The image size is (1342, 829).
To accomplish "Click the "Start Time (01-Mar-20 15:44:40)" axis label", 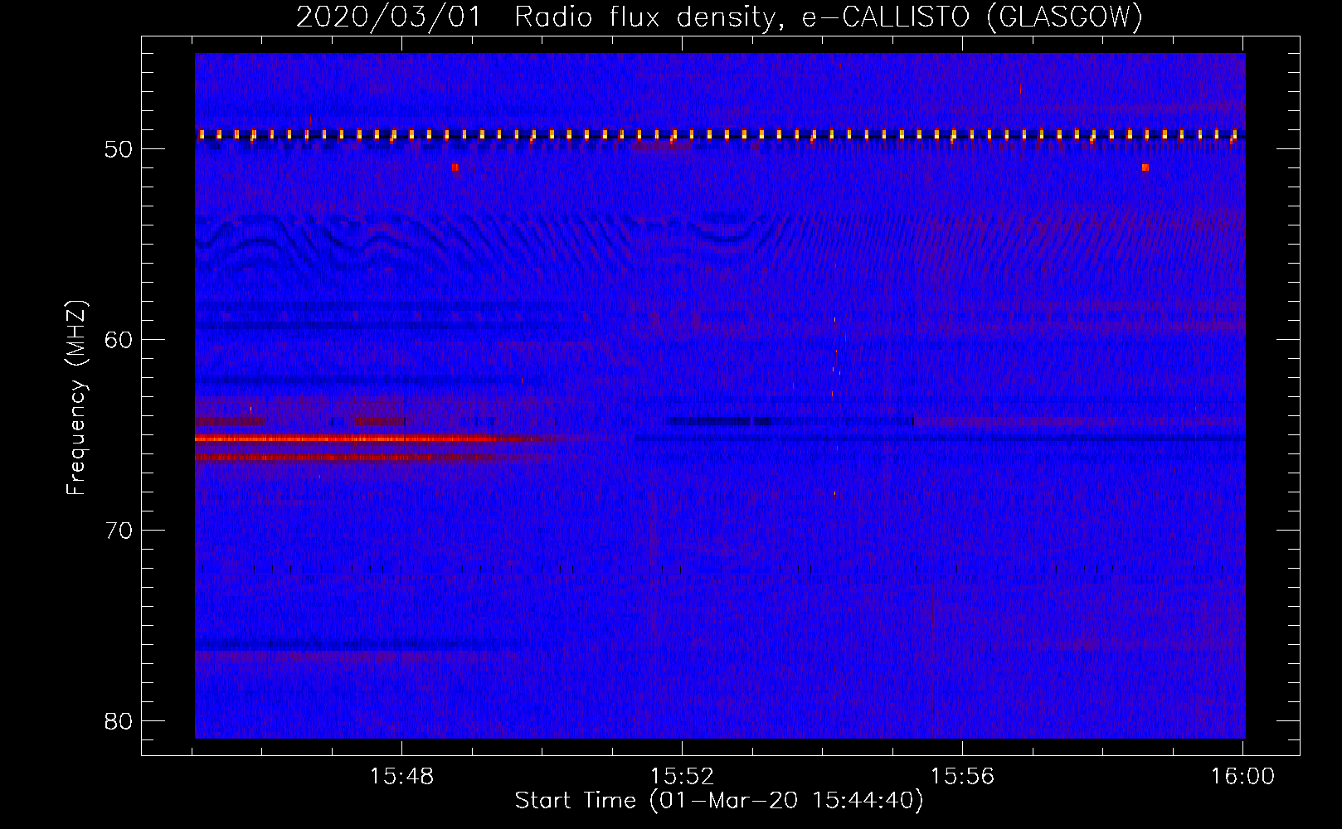I will (719, 801).
